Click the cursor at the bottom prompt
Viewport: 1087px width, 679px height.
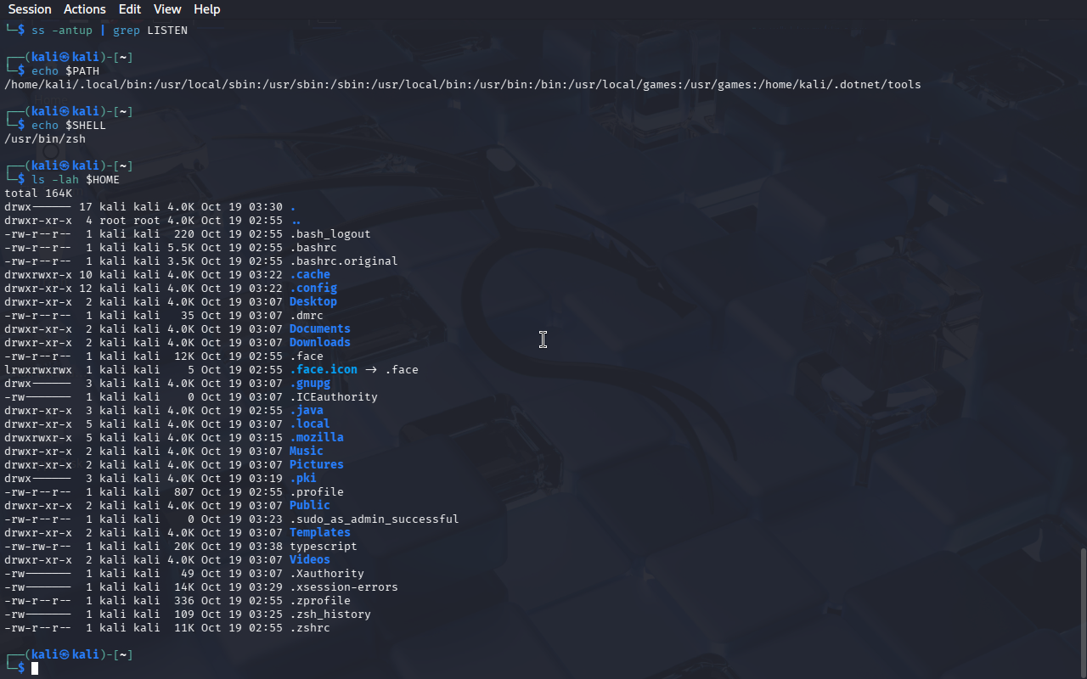click(35, 669)
